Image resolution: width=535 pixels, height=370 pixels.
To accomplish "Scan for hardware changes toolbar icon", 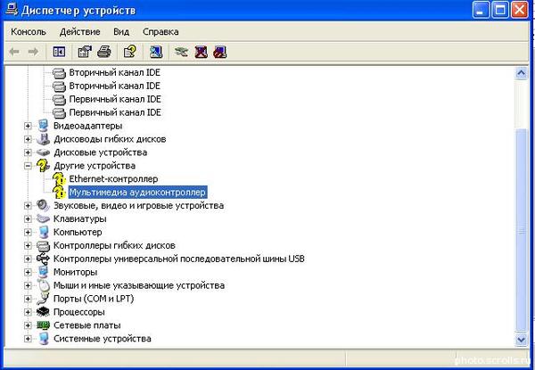I will point(156,52).
